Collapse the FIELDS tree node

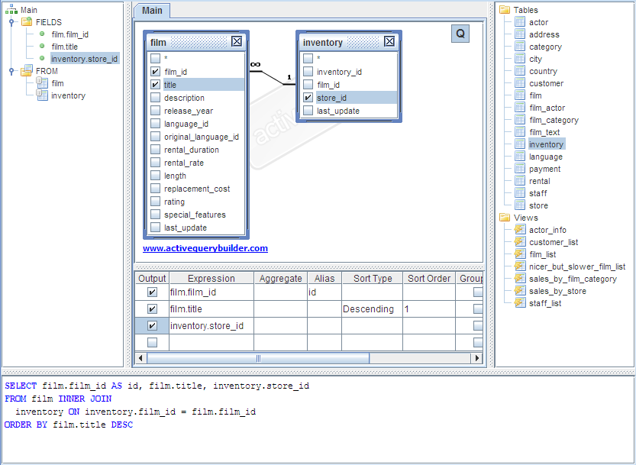click(x=11, y=22)
